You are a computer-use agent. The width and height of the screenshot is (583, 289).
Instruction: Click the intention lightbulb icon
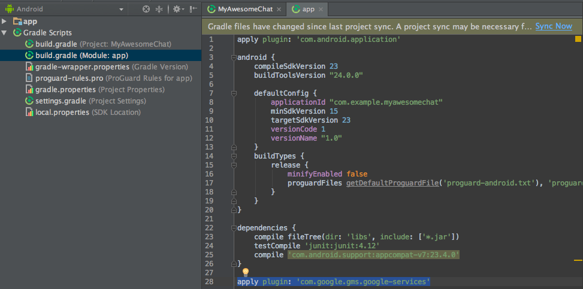coord(246,273)
